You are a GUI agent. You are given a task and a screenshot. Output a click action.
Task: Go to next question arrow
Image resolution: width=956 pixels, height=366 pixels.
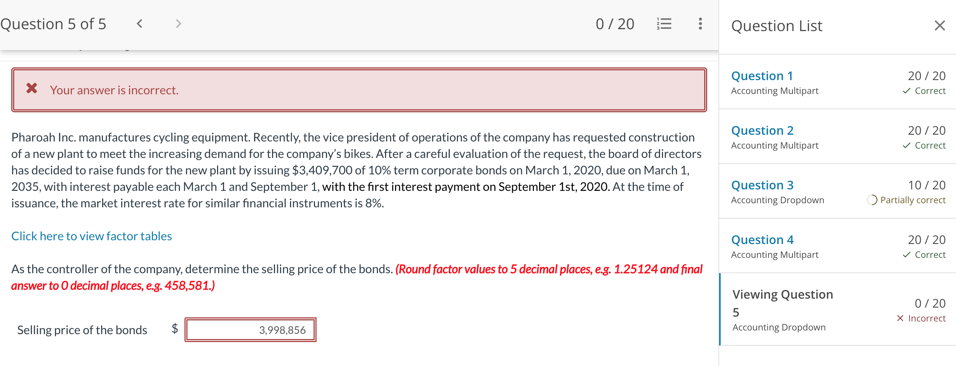click(178, 24)
